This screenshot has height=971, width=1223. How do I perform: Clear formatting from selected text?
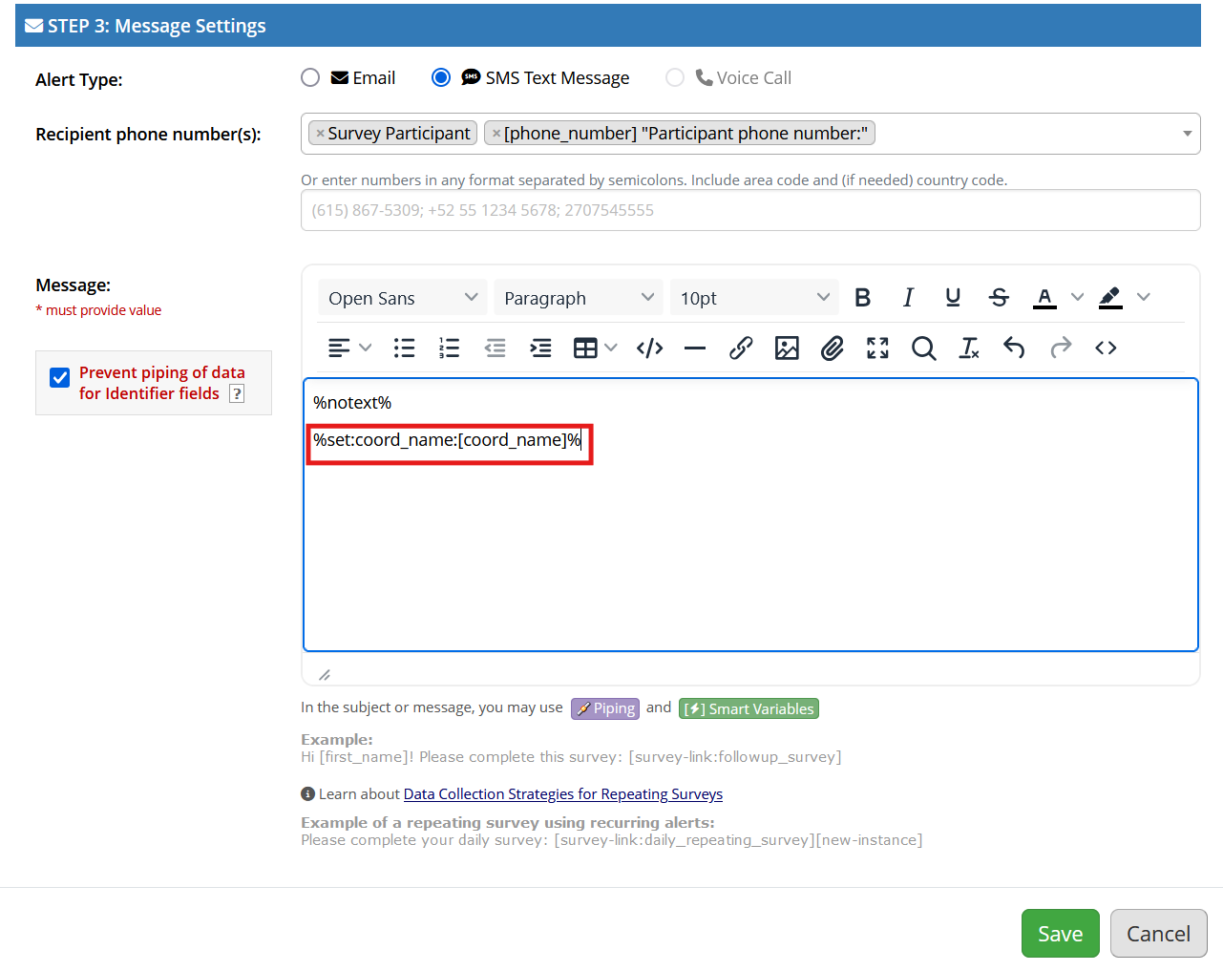coord(969,348)
